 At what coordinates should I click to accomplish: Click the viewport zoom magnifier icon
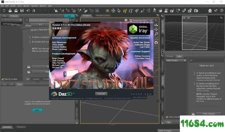156,34
